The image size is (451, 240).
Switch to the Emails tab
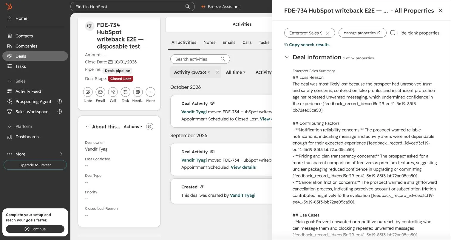coord(229,42)
